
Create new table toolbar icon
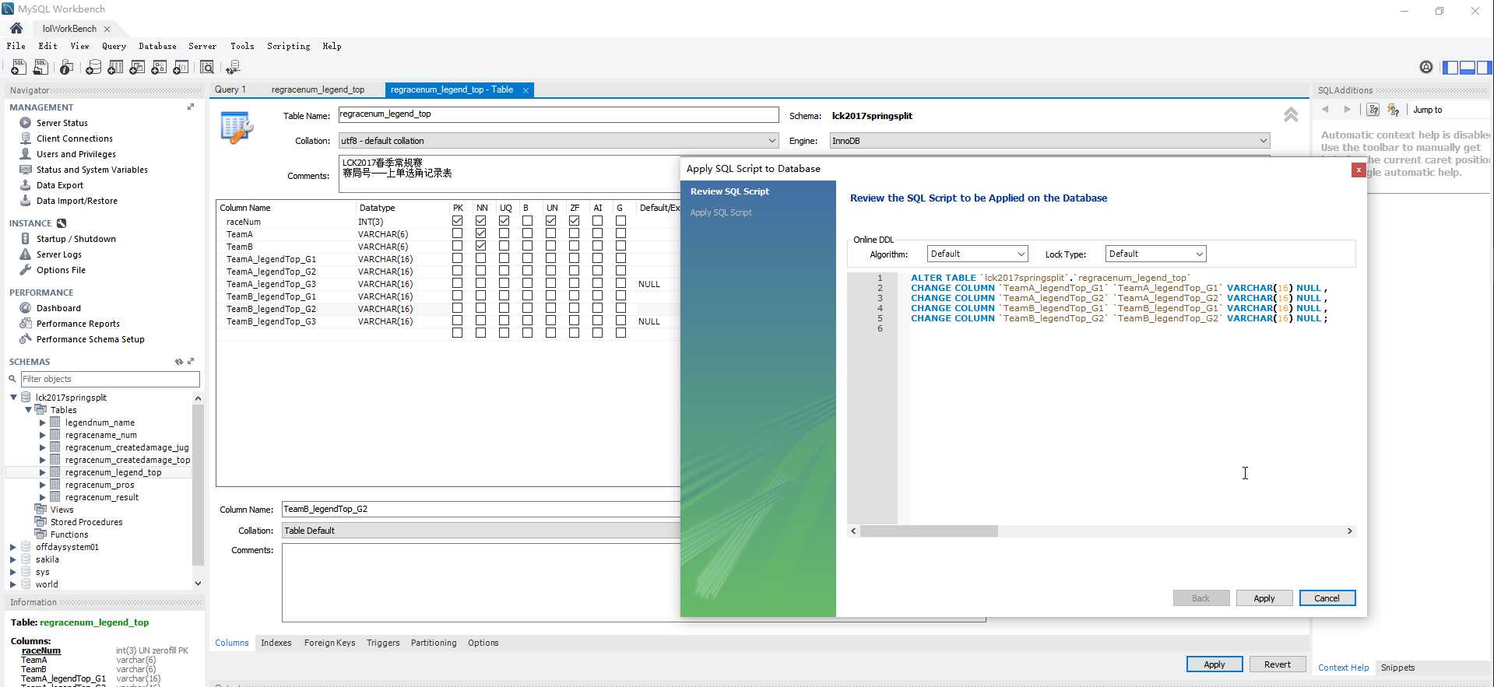[115, 68]
